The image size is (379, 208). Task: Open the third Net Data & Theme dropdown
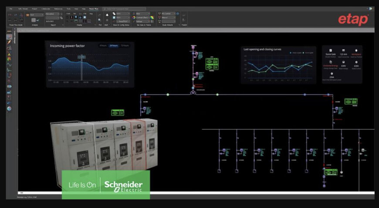(143, 21)
